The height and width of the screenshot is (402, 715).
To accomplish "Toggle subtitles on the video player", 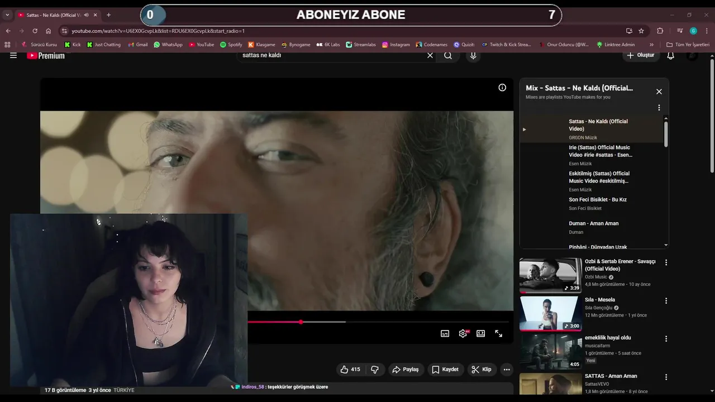I will coord(445,334).
